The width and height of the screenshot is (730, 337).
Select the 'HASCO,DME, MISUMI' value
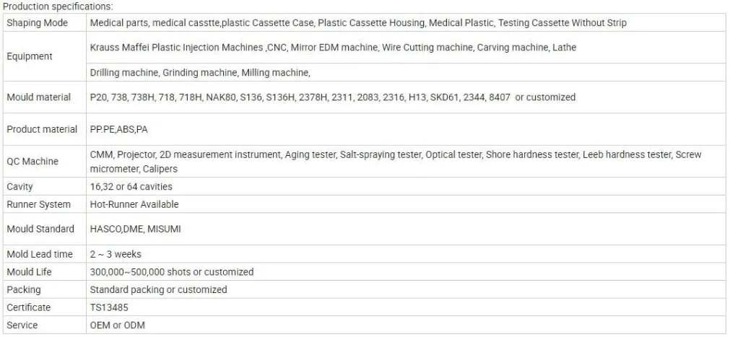[135, 229]
